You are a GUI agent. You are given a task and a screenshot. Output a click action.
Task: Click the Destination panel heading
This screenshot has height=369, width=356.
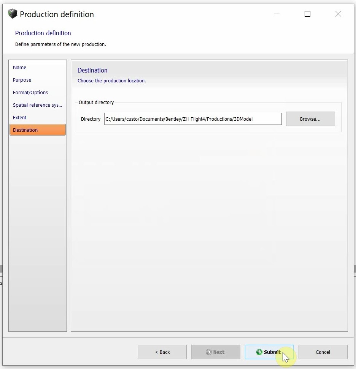92,70
